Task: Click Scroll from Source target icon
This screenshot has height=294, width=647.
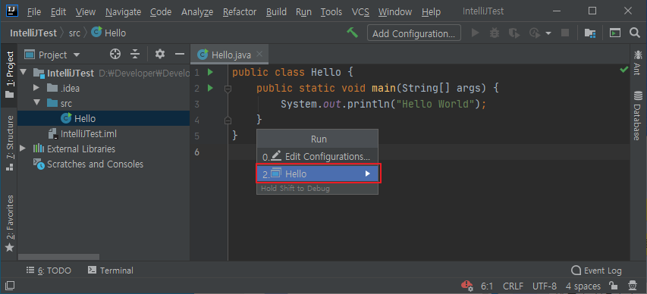Action: (x=115, y=54)
